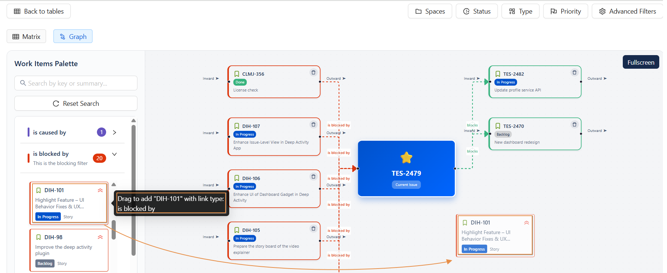Click trash icon on DIH-107 card
The height and width of the screenshot is (273, 667).
[313, 125]
